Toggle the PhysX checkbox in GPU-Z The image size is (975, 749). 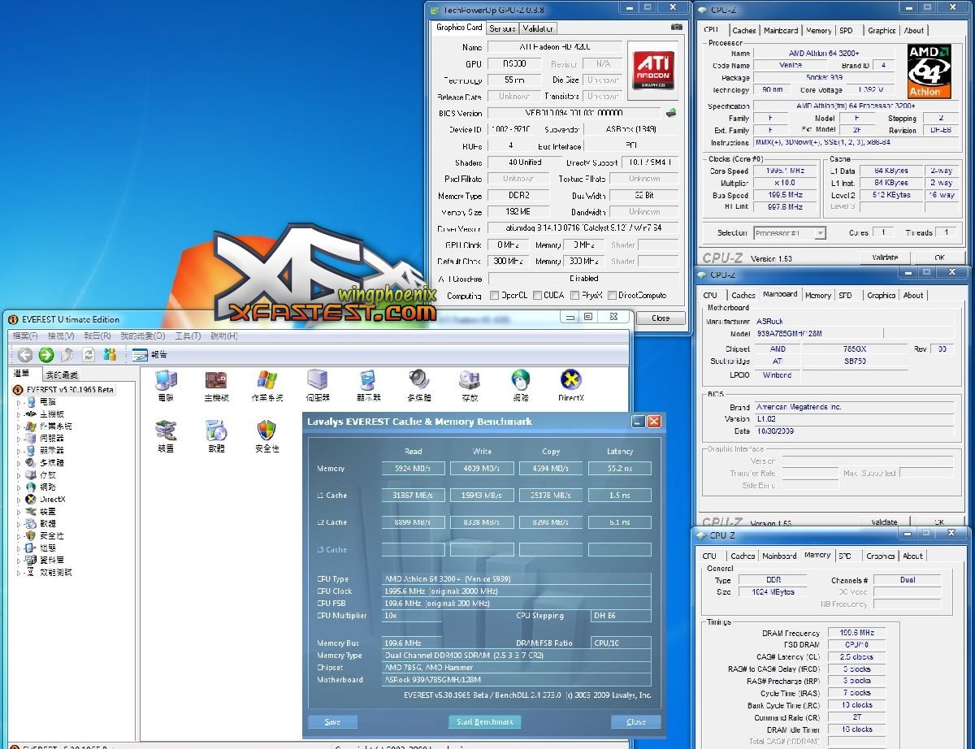point(575,296)
